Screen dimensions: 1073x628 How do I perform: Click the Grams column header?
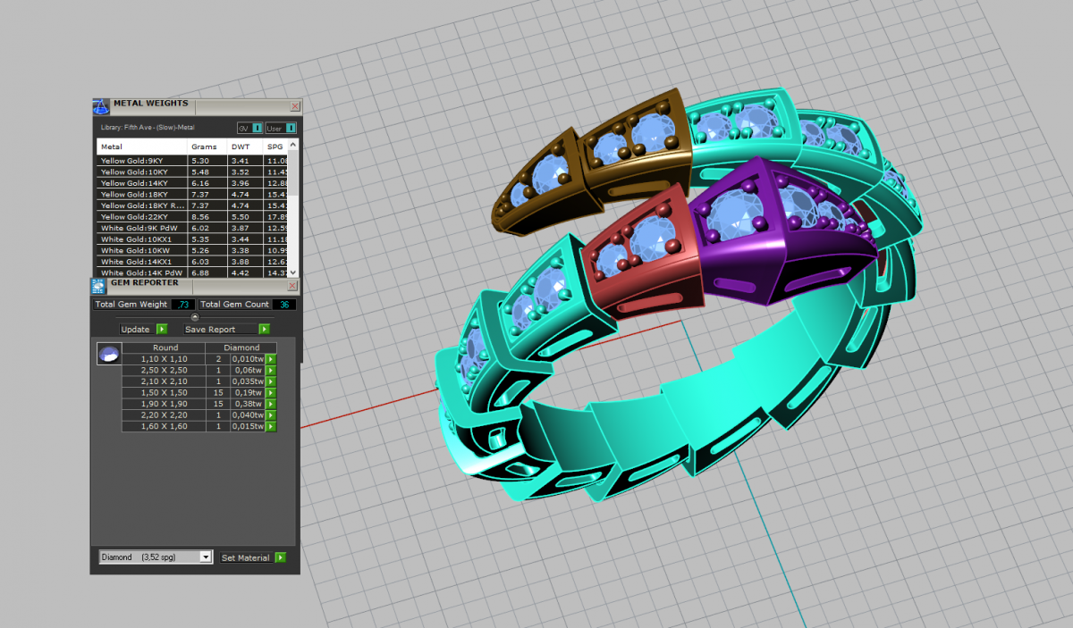(x=204, y=147)
